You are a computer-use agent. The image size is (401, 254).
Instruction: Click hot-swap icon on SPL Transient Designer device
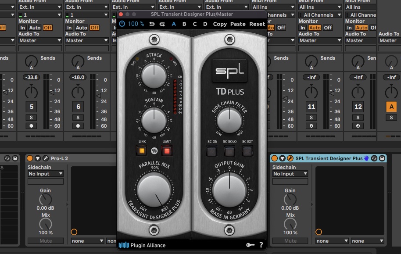click(374, 158)
